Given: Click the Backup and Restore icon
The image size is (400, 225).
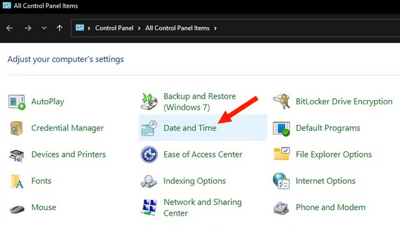Looking at the screenshot, I should click(x=149, y=101).
